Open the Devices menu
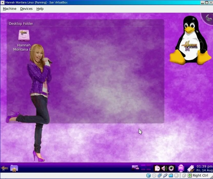Image resolution: width=213 pixels, height=179 pixels. 26,9
